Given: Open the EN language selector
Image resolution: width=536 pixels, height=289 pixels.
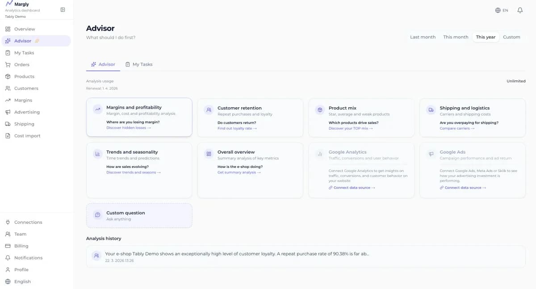Looking at the screenshot, I should (x=502, y=10).
